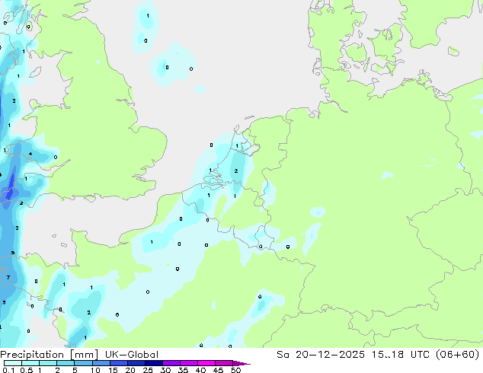Click the 'Precipitation [mm]' title text
Image resolution: width=483 pixels, height=373 pixels.
[50, 355]
